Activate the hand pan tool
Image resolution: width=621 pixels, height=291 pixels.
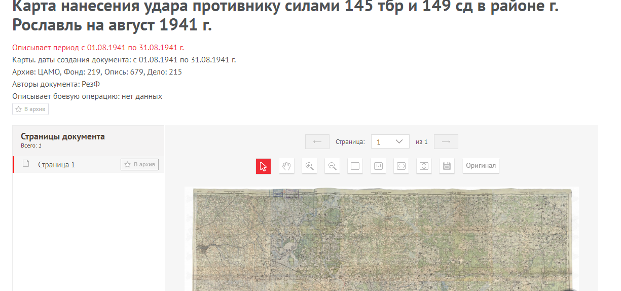pos(286,166)
